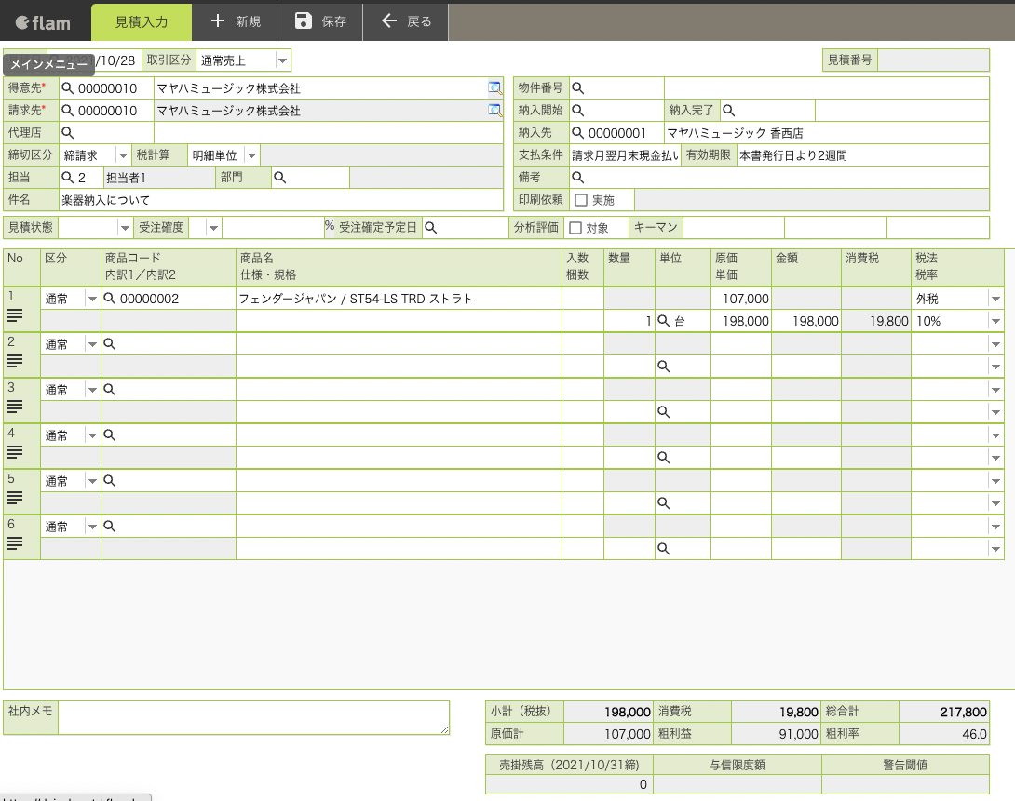Click the search icon in 備考 field
Image resolution: width=1015 pixels, height=801 pixels.
tap(577, 177)
